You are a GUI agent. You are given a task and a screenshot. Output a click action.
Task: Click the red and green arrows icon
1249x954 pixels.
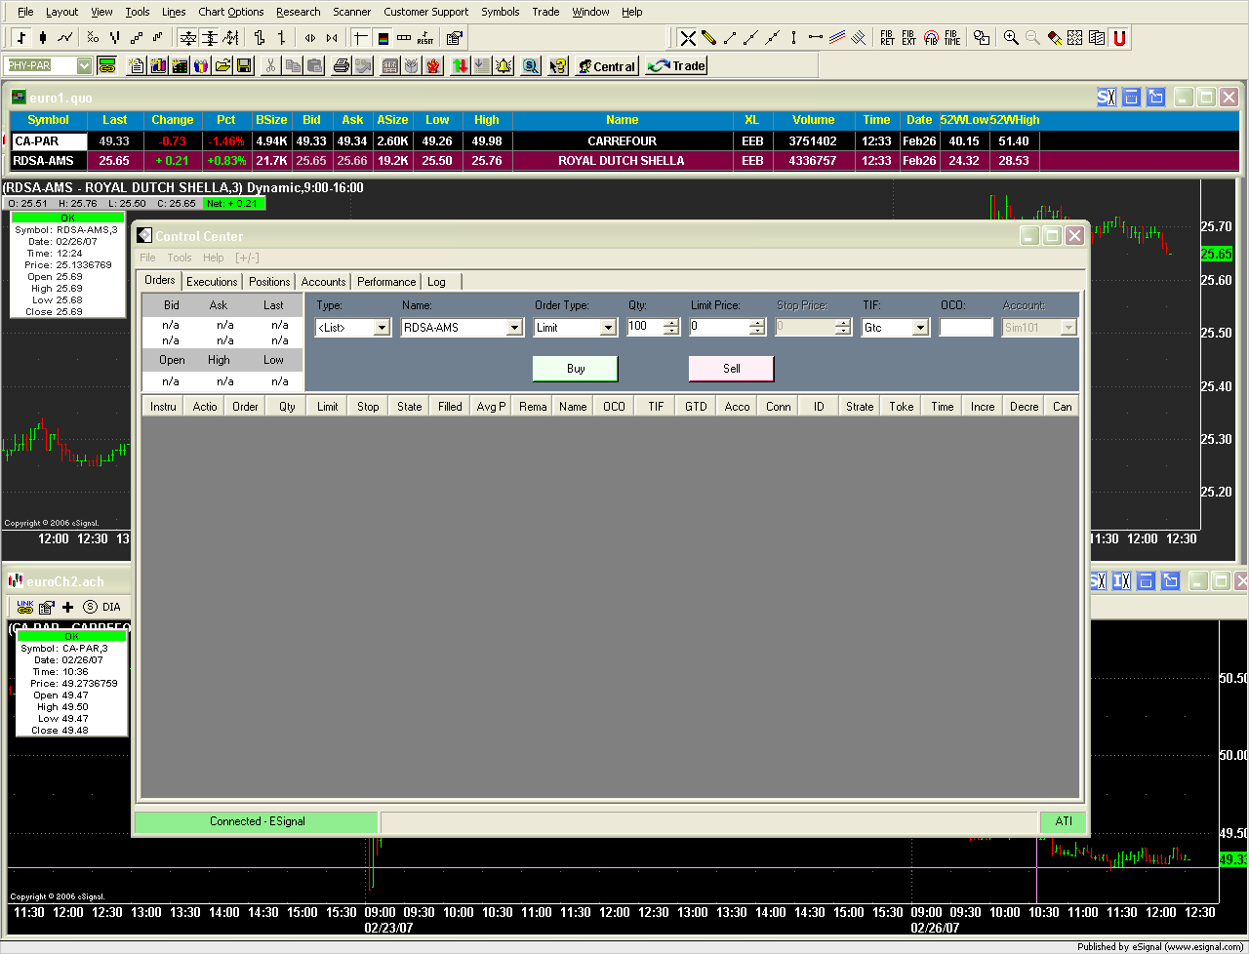[x=460, y=66]
